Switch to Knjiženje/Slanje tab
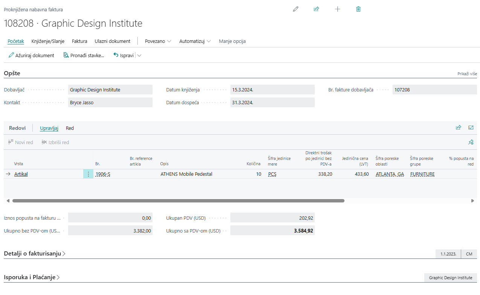Image resolution: width=480 pixels, height=295 pixels. click(x=48, y=41)
